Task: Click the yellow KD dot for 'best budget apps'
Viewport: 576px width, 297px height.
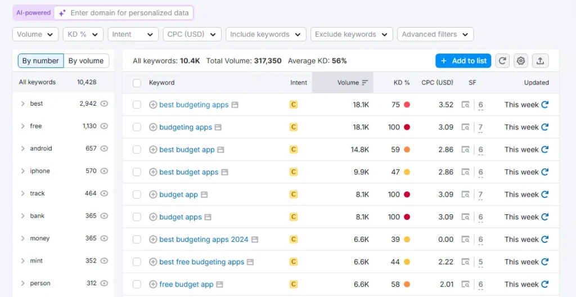Action: pos(407,172)
